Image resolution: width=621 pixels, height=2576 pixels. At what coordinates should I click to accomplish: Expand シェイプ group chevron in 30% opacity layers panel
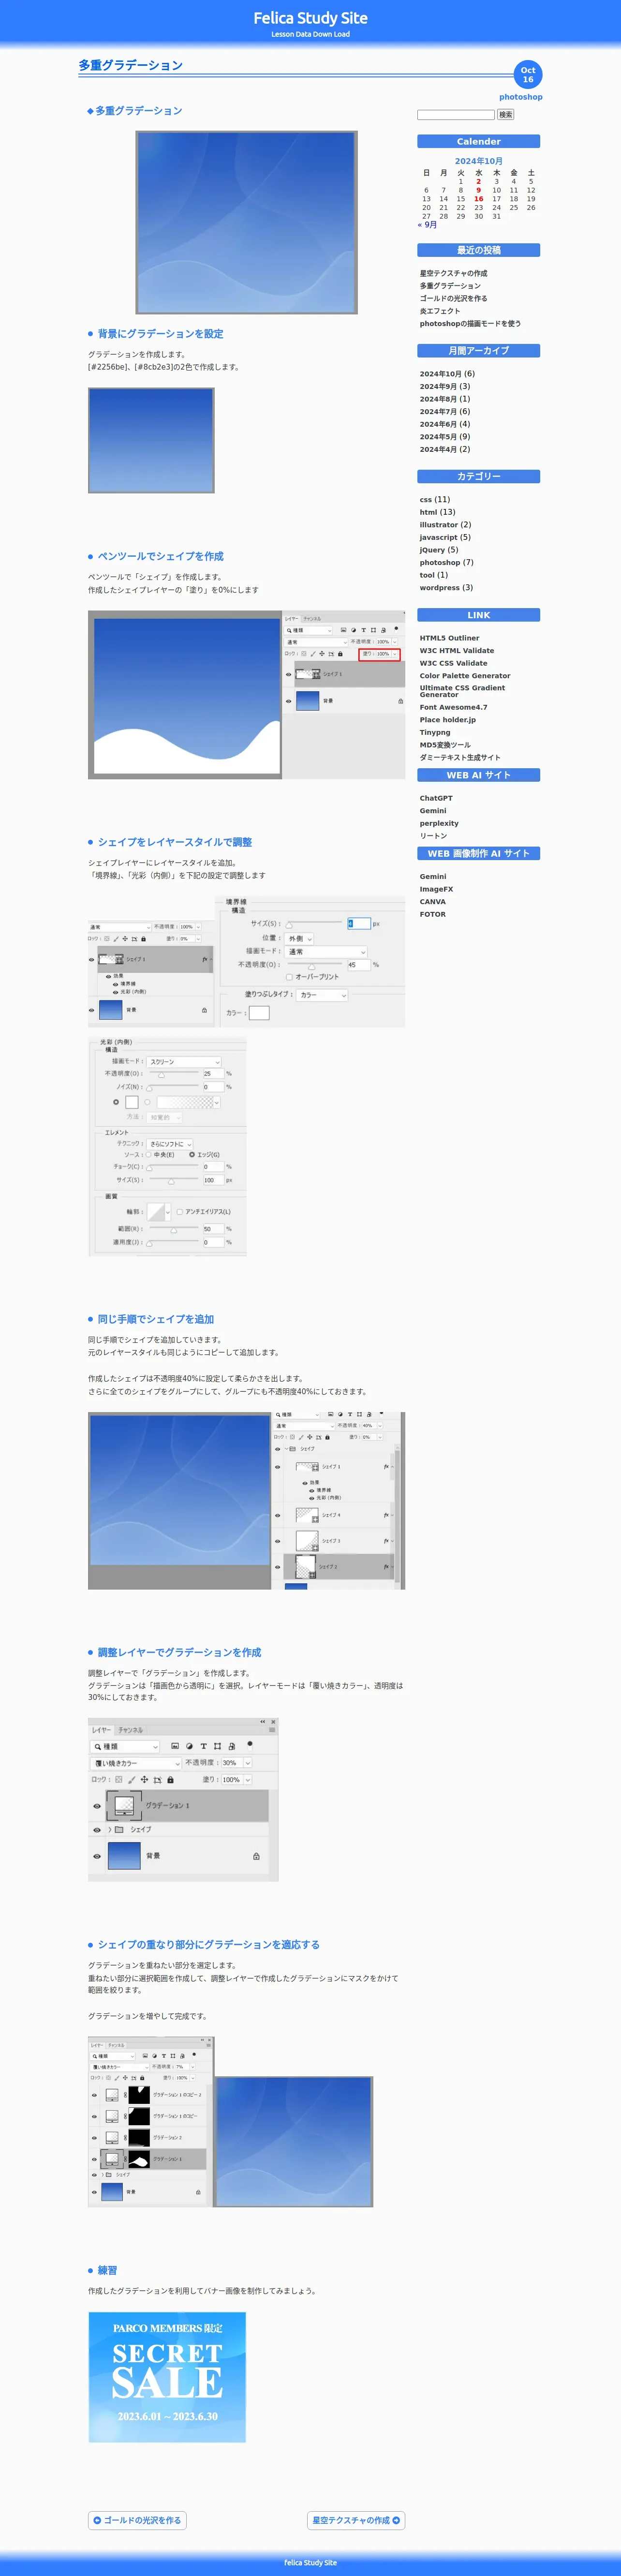(109, 1829)
